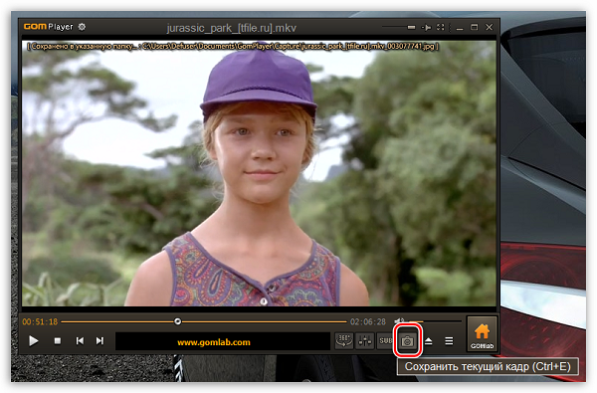Click the eject/open file icon
This screenshot has height=393, width=597.
pos(428,341)
